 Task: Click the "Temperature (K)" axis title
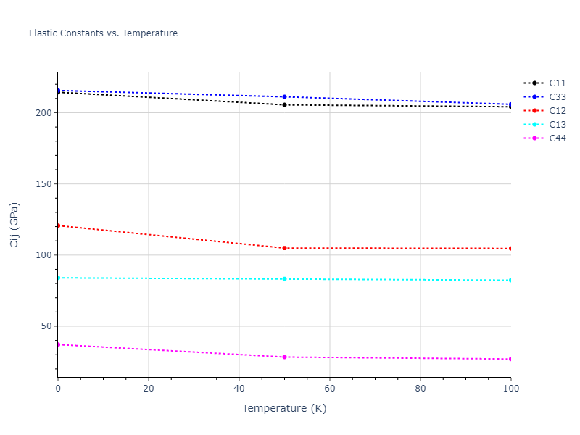pyautogui.click(x=284, y=408)
